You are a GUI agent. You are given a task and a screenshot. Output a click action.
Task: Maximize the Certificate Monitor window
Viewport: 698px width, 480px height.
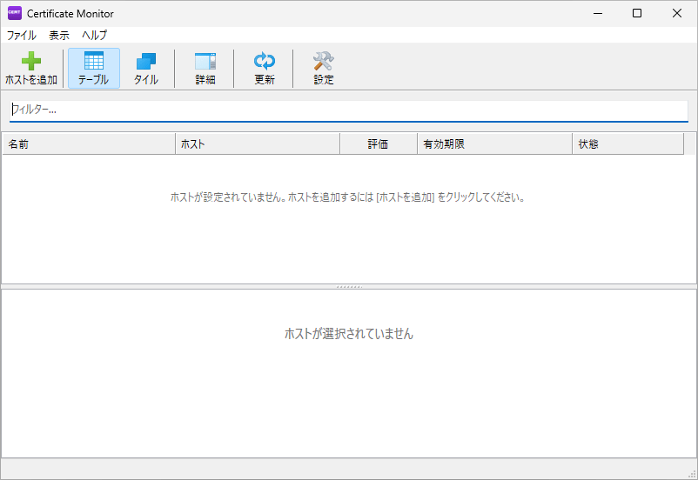pyautogui.click(x=637, y=13)
